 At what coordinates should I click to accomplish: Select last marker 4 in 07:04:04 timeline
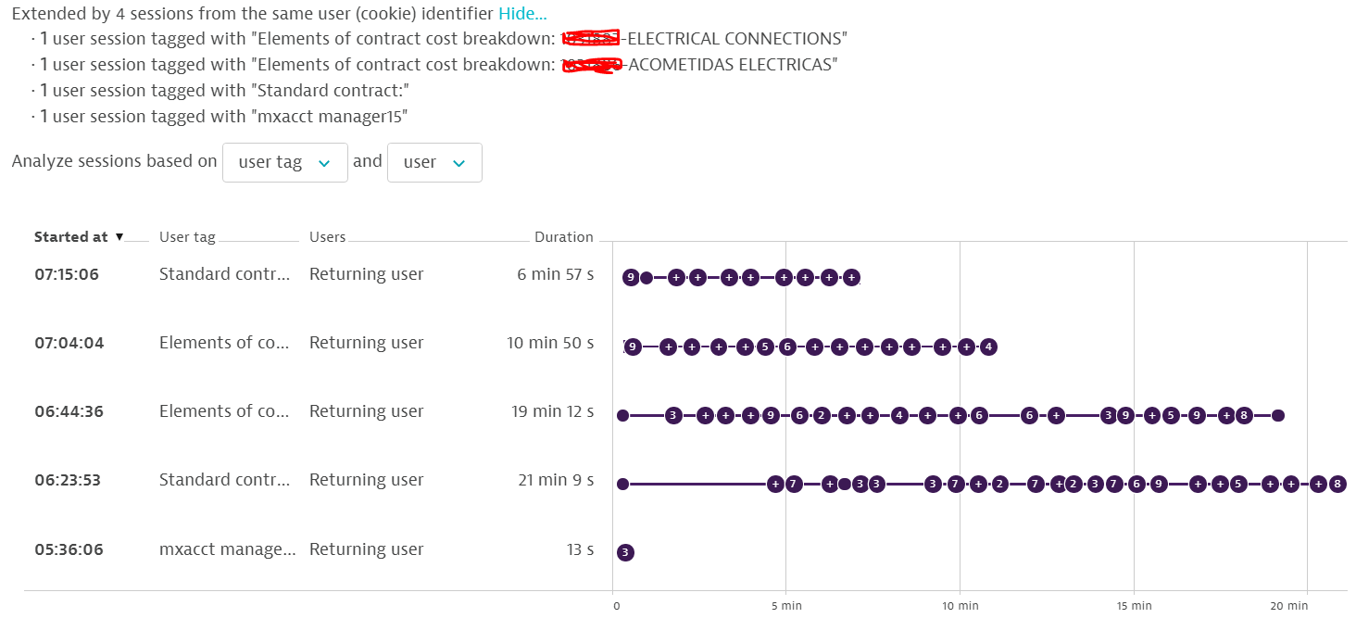click(988, 347)
